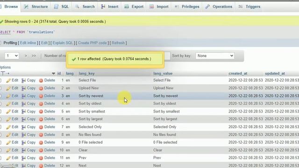Open the Triggers tab
This screenshot has height=168, width=299.
coord(249,7)
